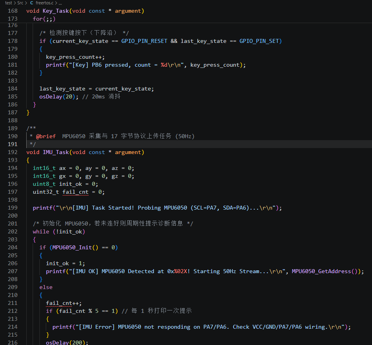The width and height of the screenshot is (372, 345).
Task: Click line number 214 in the gutter
Action: point(13,327)
